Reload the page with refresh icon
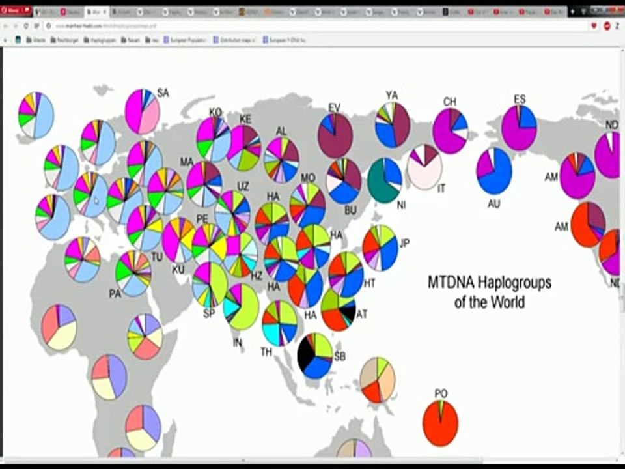625x469 pixels. click(26, 26)
